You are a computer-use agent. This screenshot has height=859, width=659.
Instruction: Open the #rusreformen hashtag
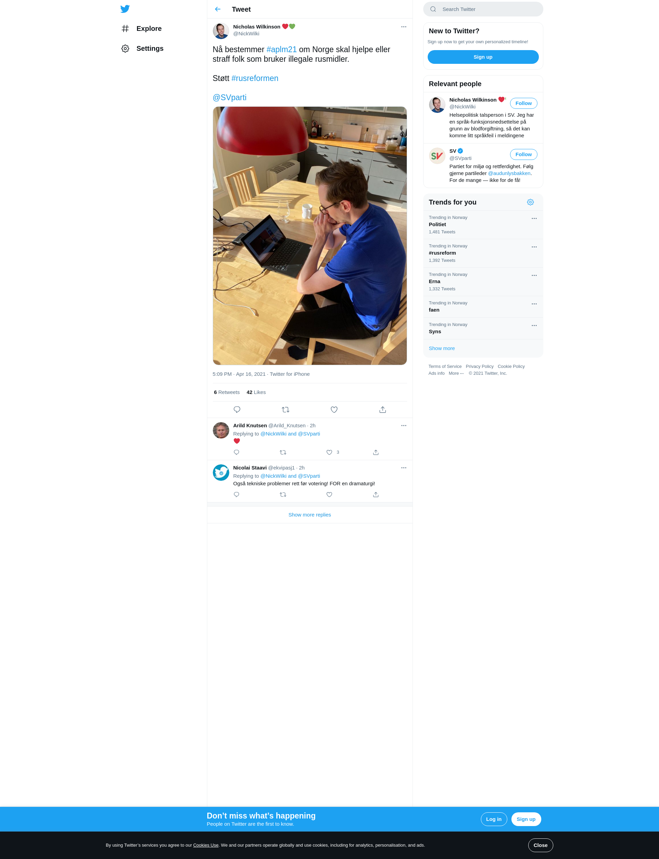coord(255,79)
